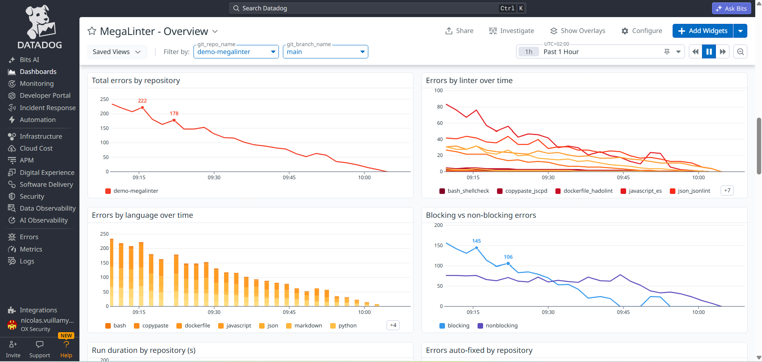Open the Help question mark icon

[66, 345]
